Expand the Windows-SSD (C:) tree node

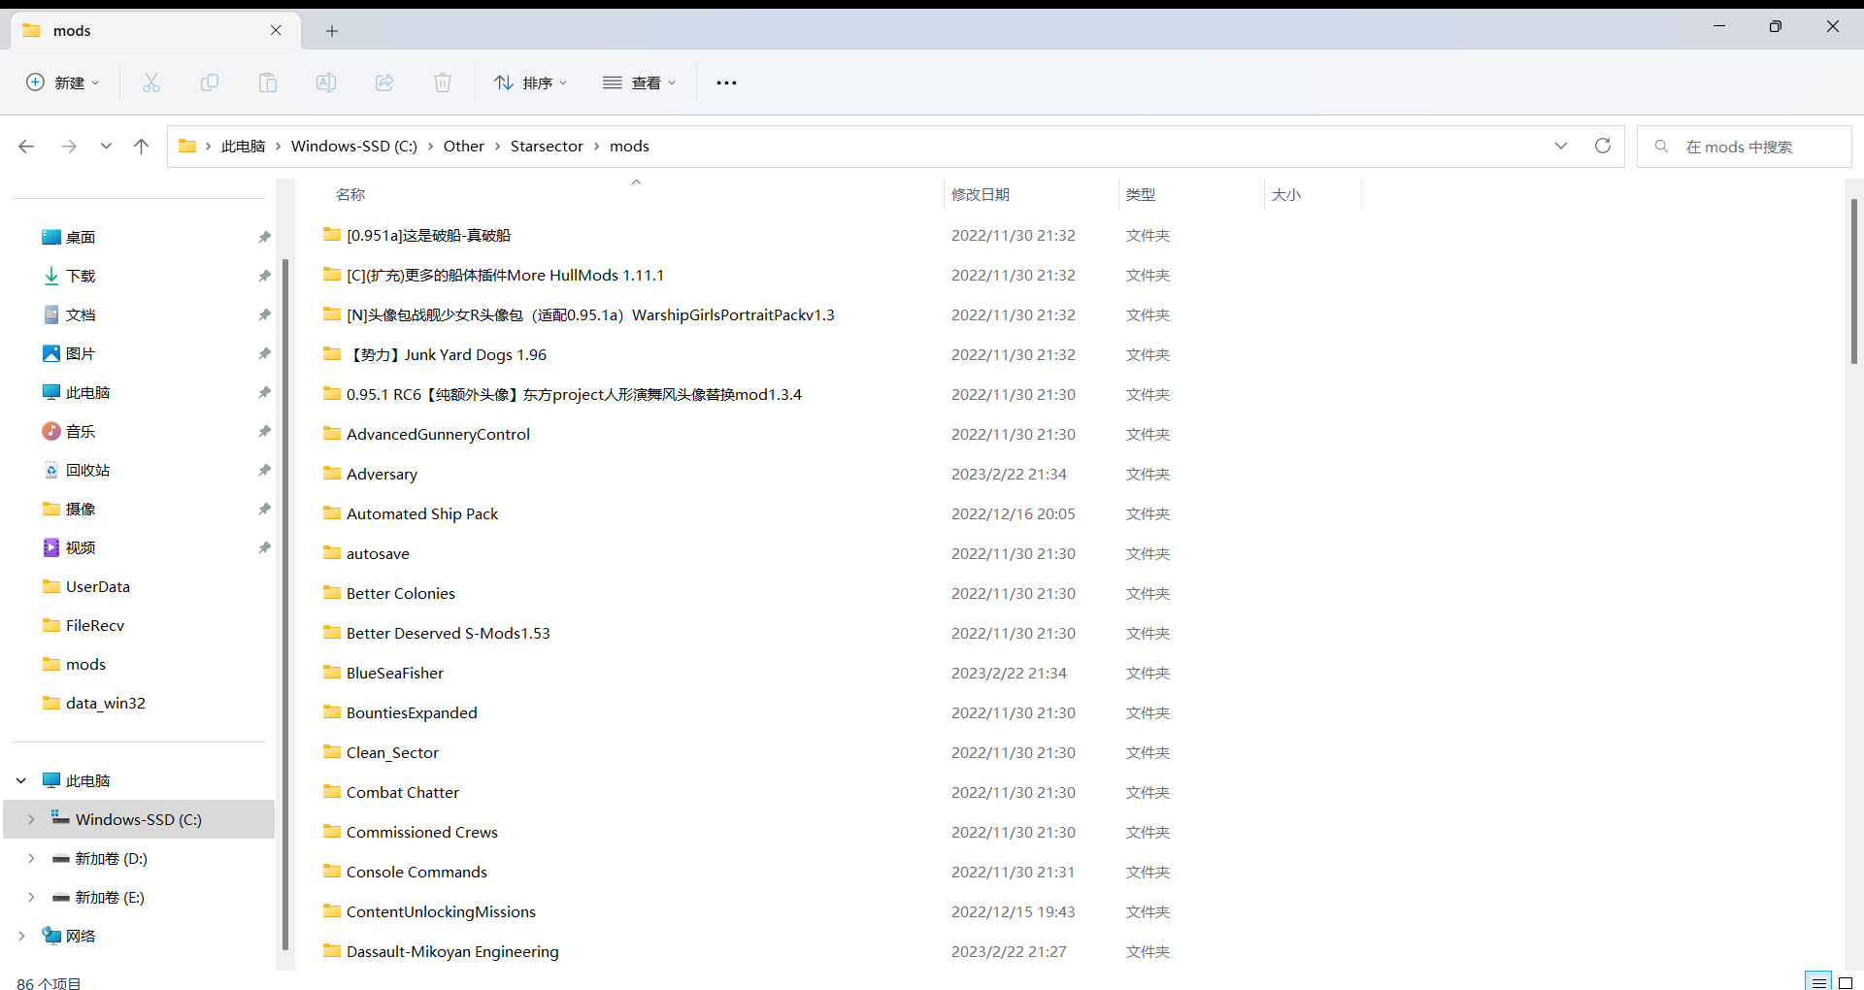(31, 819)
